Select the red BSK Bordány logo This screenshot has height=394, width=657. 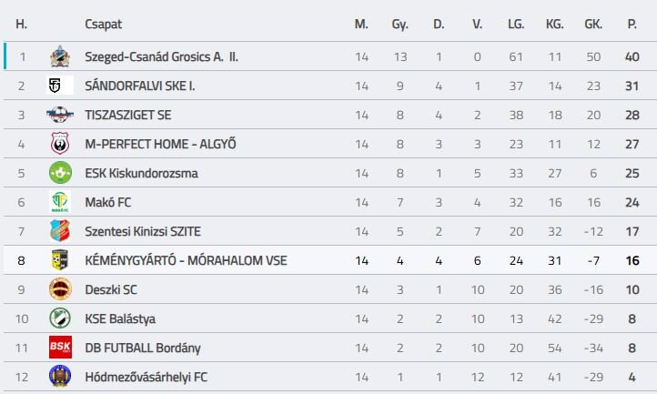pos(60,347)
